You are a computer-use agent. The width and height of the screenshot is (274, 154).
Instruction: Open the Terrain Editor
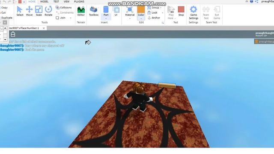81,11
